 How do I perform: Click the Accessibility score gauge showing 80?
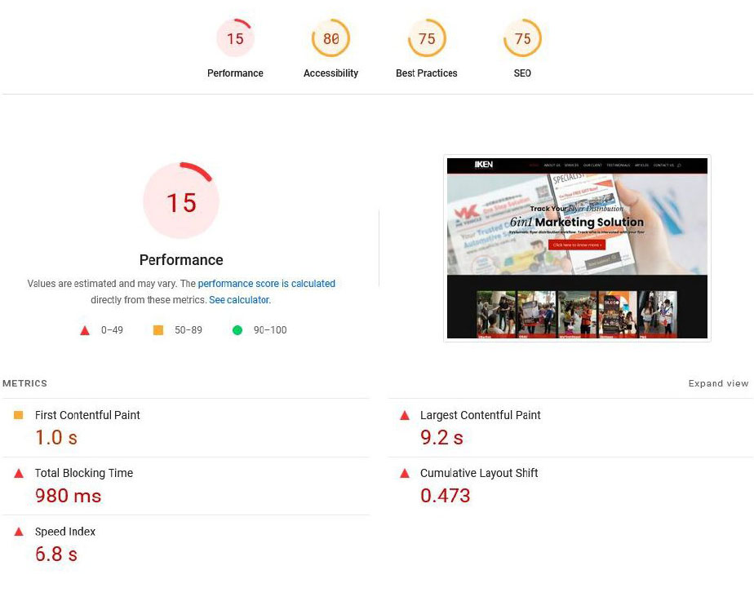tap(330, 38)
